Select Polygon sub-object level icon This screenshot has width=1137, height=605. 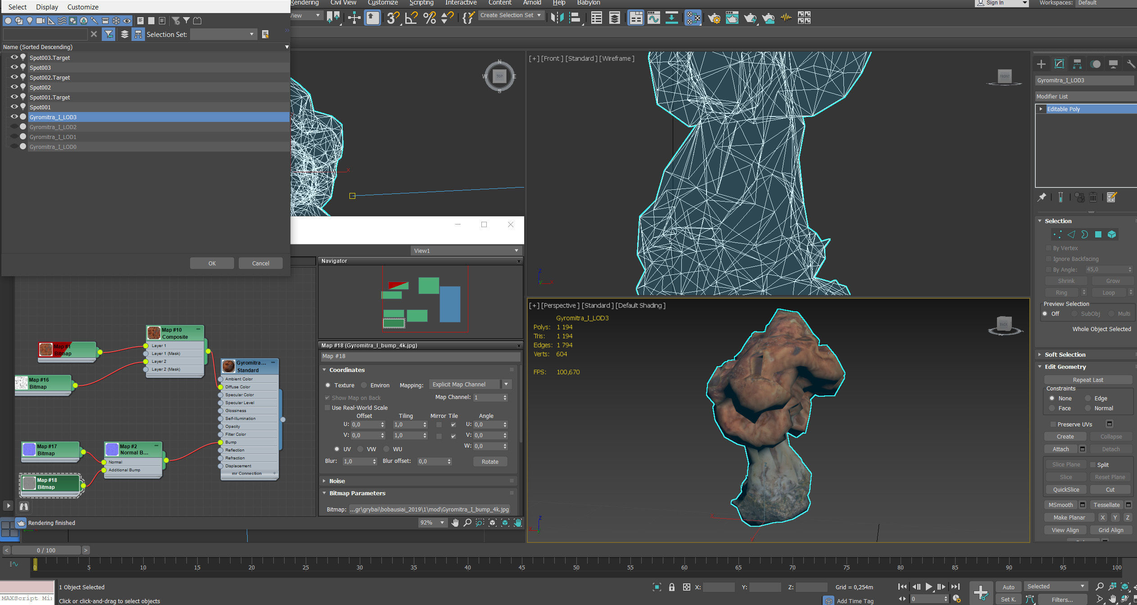tap(1098, 234)
